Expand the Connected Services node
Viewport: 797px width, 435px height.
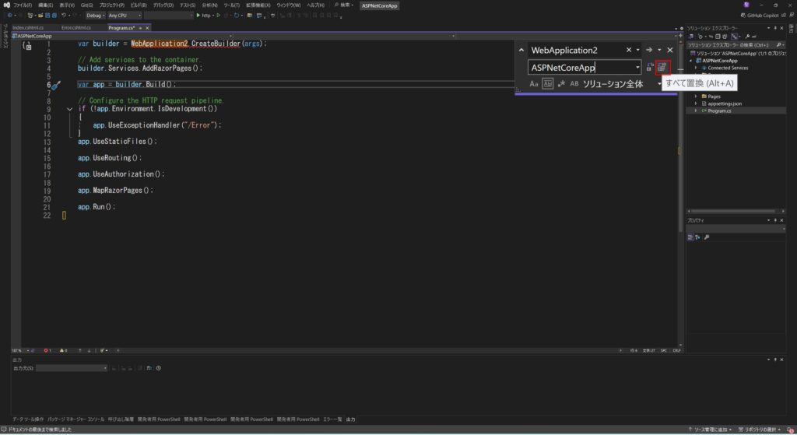pyautogui.click(x=696, y=68)
